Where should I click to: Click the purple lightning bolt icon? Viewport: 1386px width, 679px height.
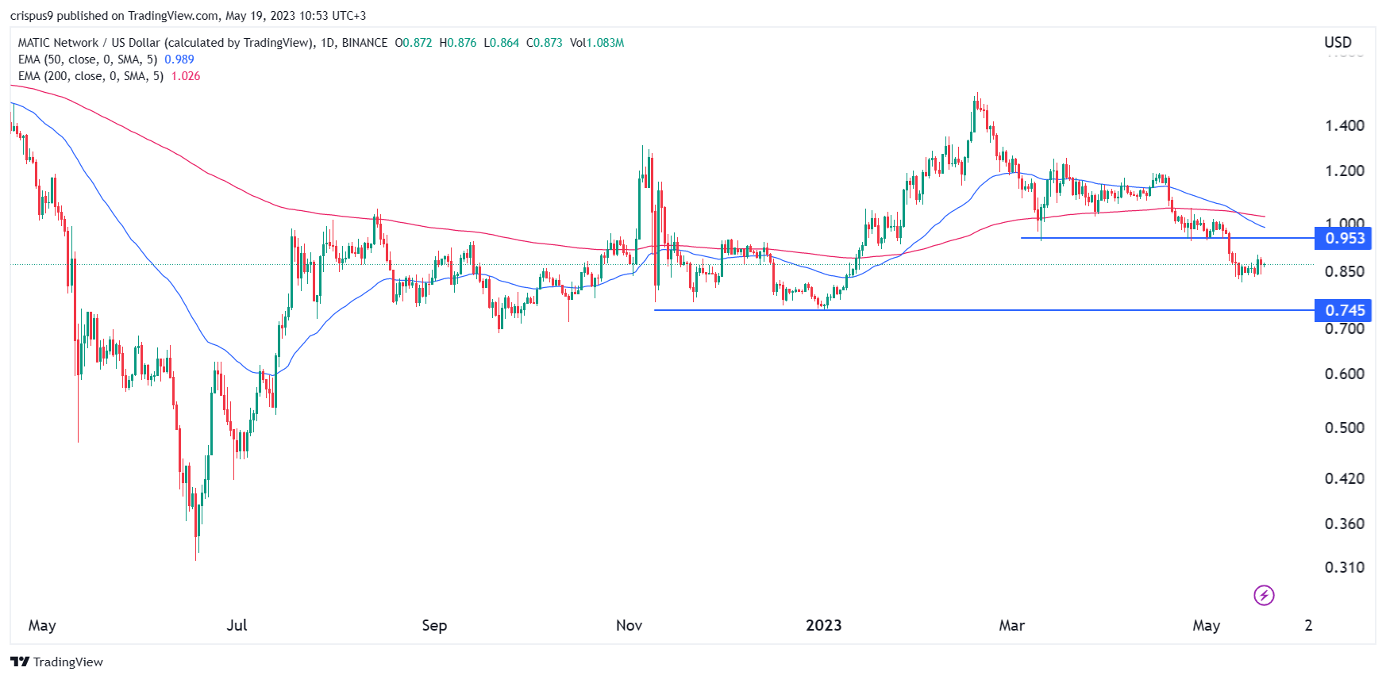pos(1264,595)
